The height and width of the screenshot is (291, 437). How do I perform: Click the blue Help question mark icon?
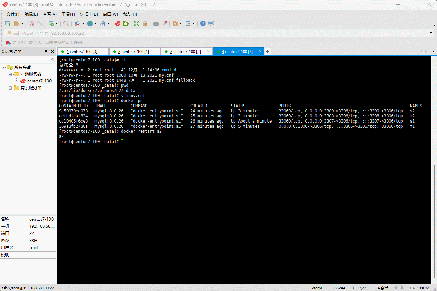[203, 23]
